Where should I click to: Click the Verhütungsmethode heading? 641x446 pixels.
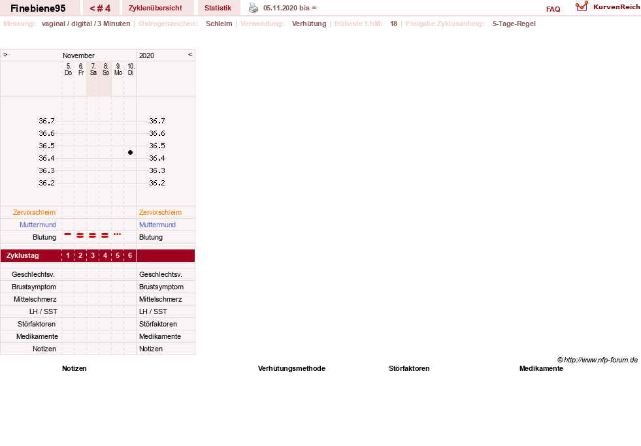tap(291, 368)
